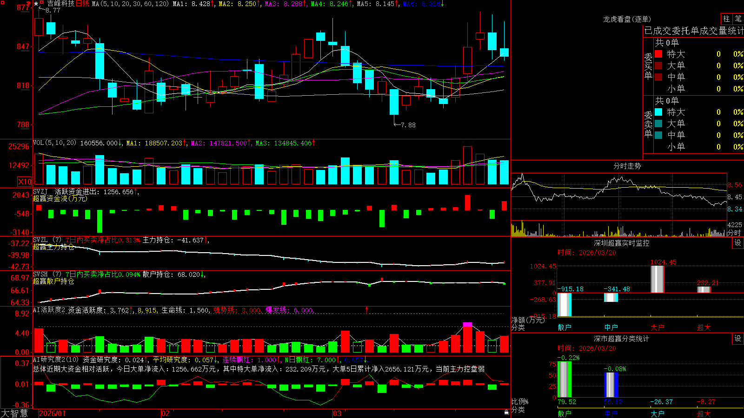
Task: Open 设 settings for 深圳超赢实时监控
Action: click(737, 243)
